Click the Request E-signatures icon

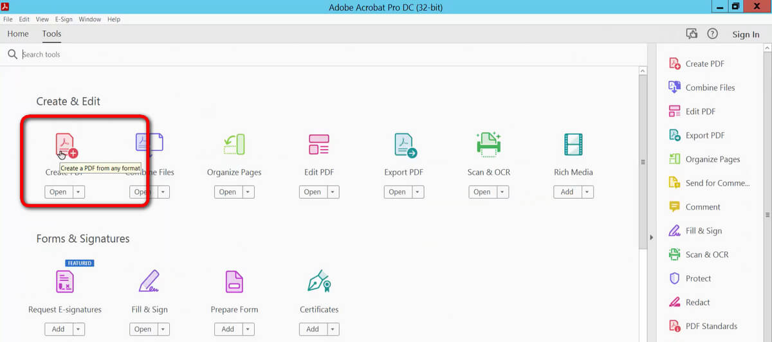point(65,281)
